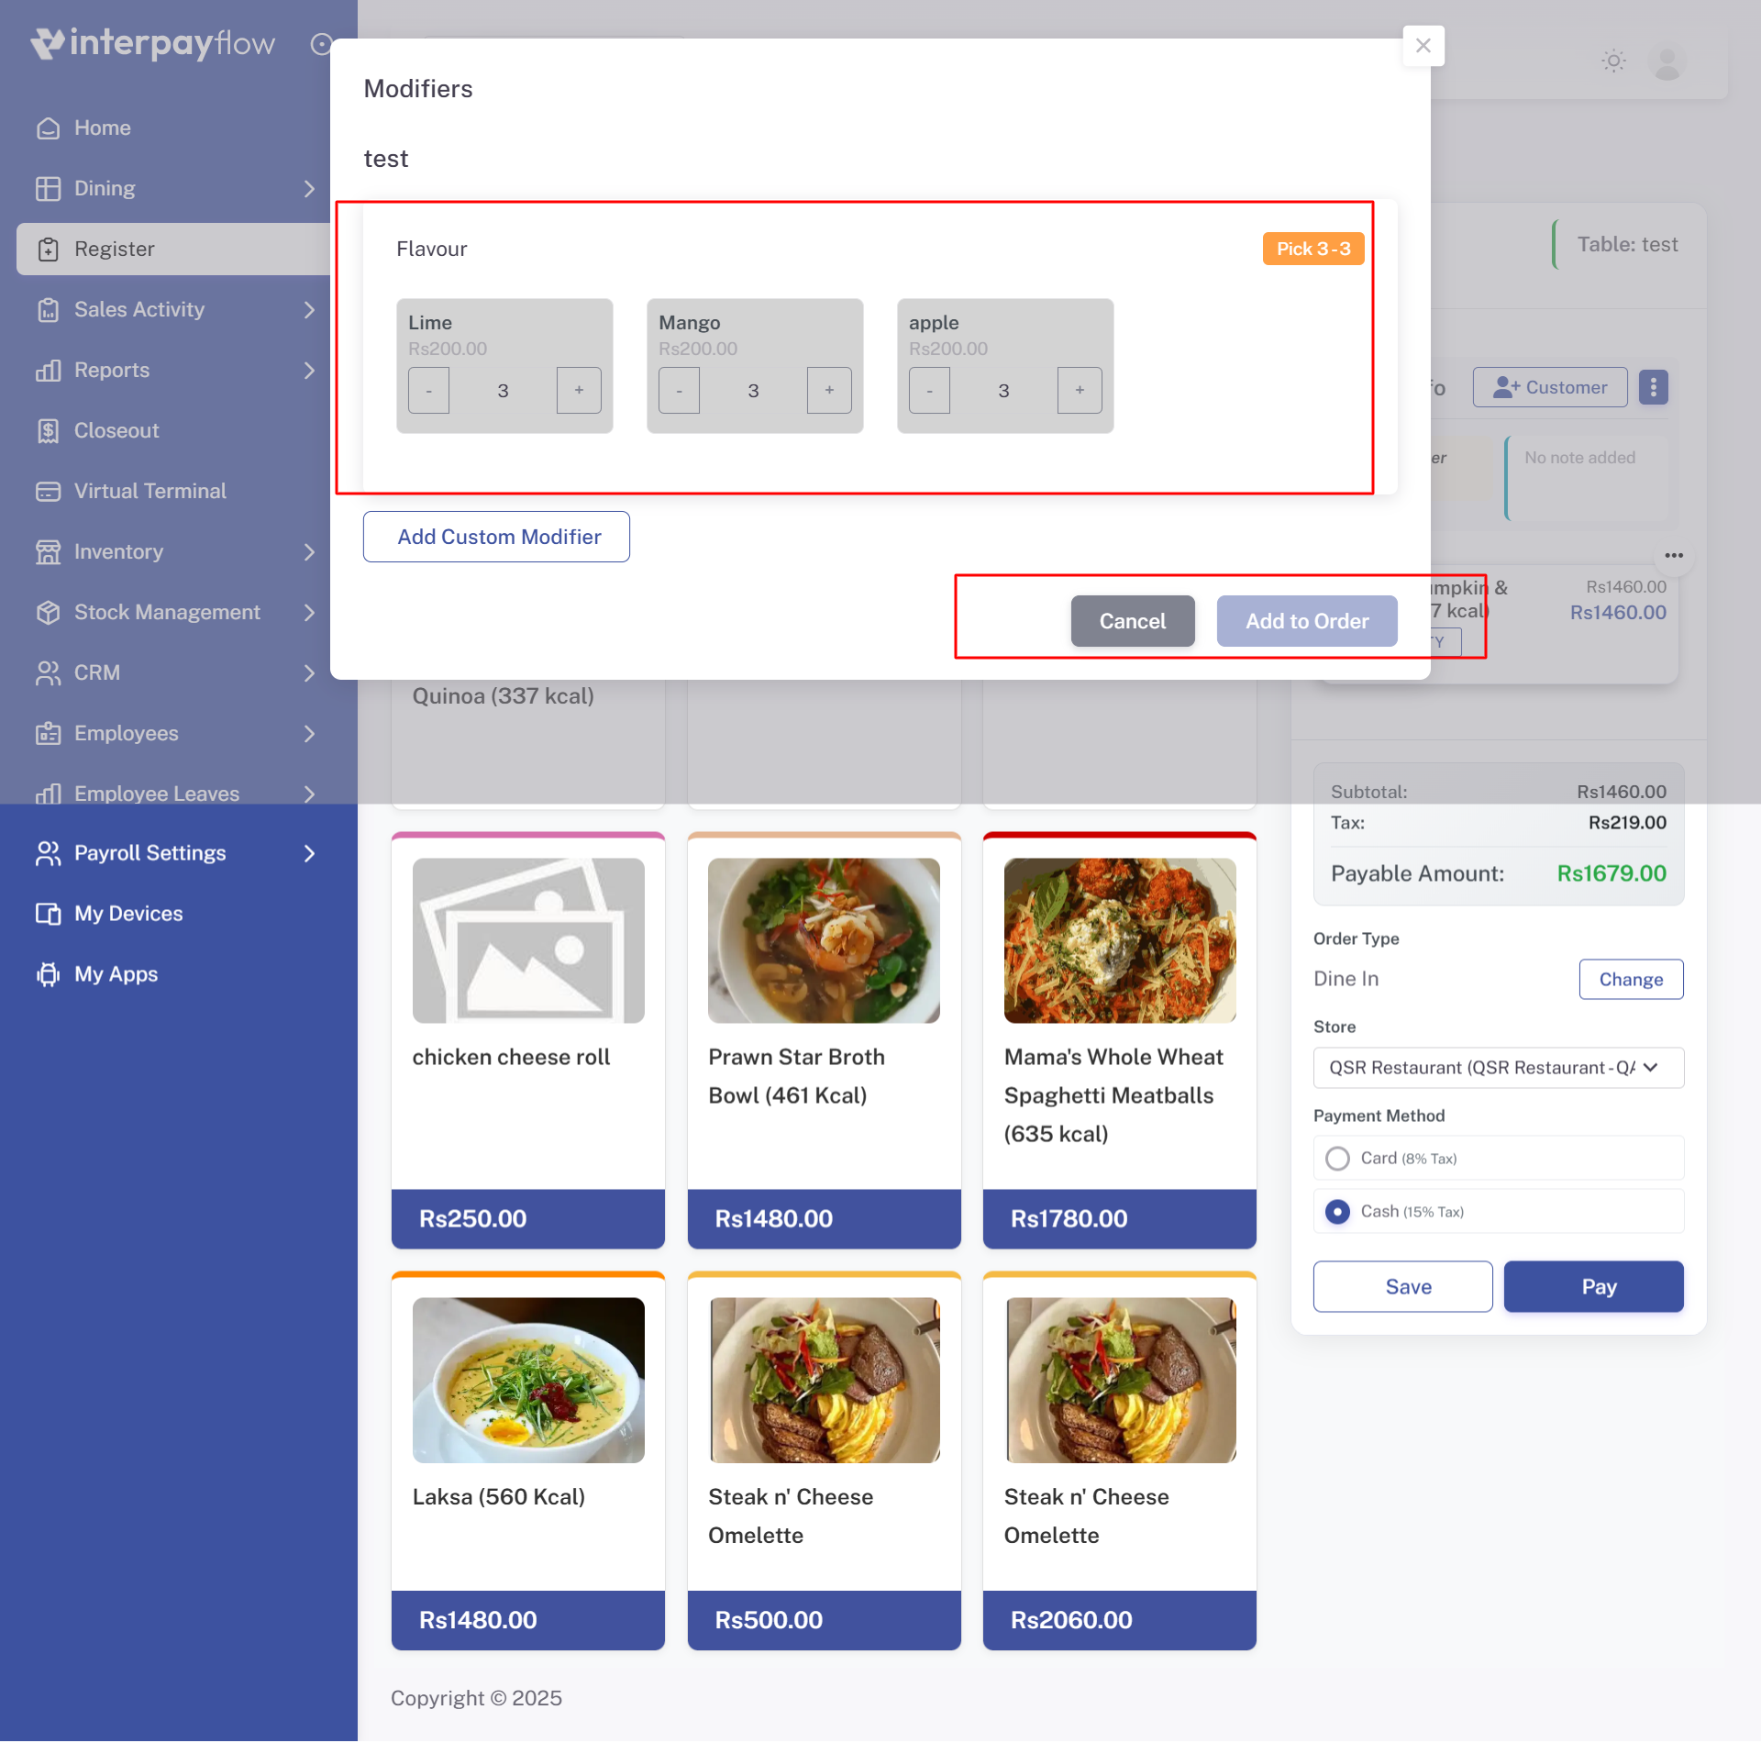Save the current order
Screen dimensions: 1761x1743
[x=1402, y=1288]
